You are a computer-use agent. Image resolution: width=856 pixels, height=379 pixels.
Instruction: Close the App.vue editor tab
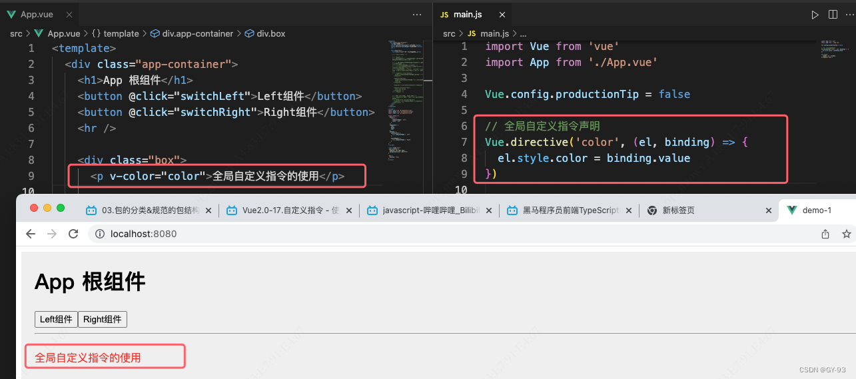(x=69, y=14)
